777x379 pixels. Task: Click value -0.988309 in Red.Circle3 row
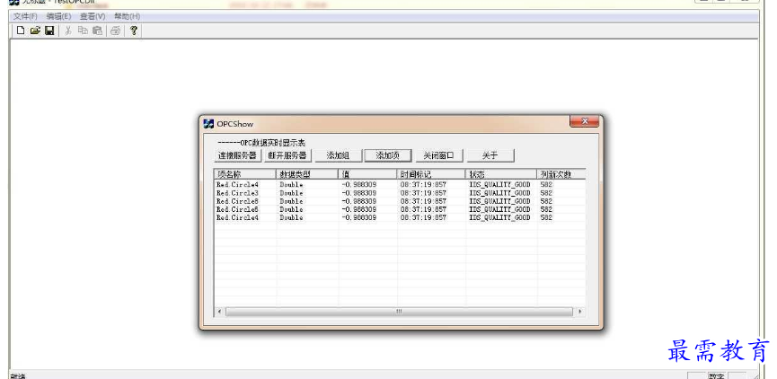pos(358,193)
